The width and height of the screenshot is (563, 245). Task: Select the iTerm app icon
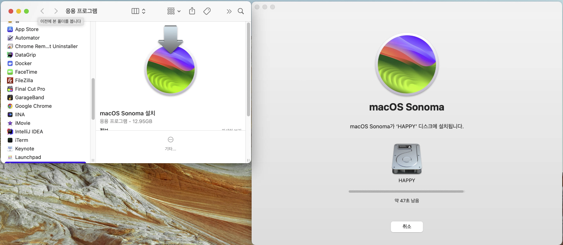(x=10, y=140)
